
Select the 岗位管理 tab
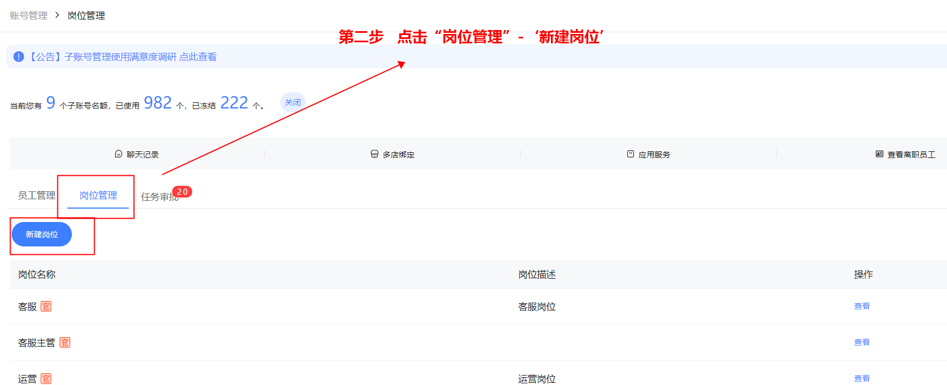pos(98,195)
